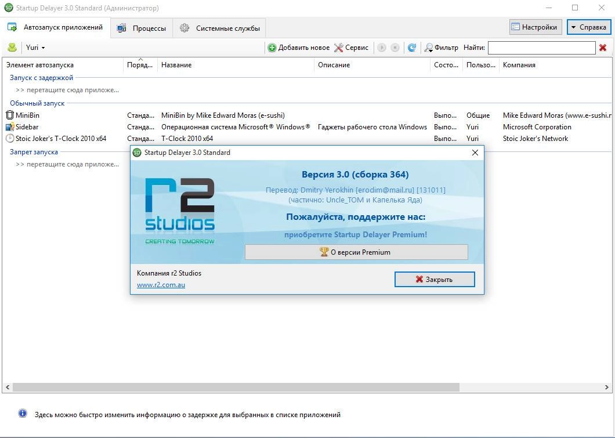615x438 pixels.
Task: Open the Справка dropdown menu
Action: [x=589, y=27]
